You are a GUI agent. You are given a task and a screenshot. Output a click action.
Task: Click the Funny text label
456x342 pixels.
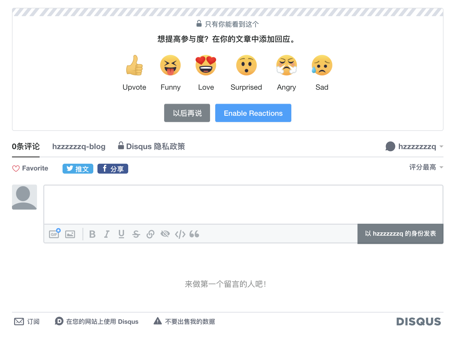pyautogui.click(x=170, y=87)
